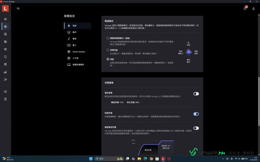This screenshot has height=162, width=260.
Task: Select battery saving power mode radio
Action: pos(108,50)
